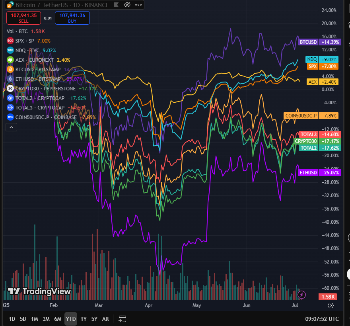Switch to the 3M time range
350x326 pixels.
46,319
